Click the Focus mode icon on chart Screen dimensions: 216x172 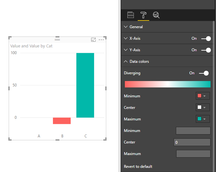[93, 40]
